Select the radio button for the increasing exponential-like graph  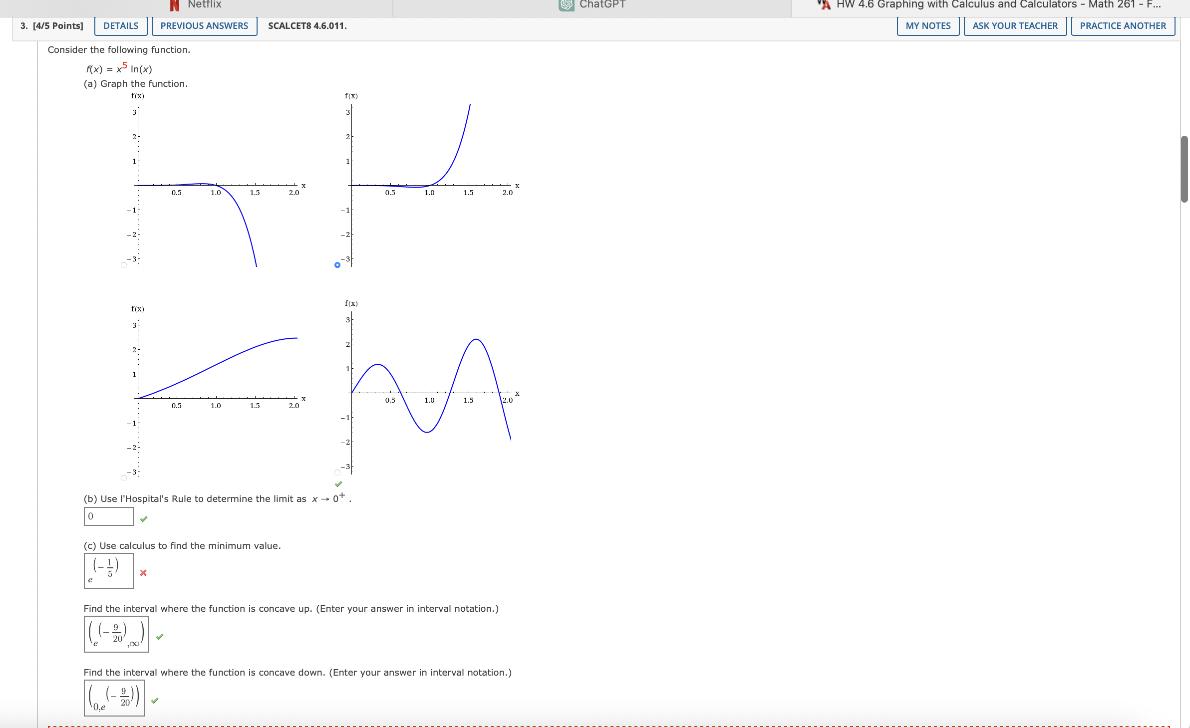(337, 265)
